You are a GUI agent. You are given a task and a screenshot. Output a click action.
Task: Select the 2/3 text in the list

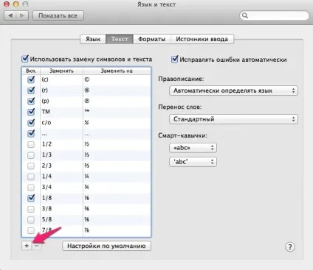pyautogui.click(x=47, y=166)
